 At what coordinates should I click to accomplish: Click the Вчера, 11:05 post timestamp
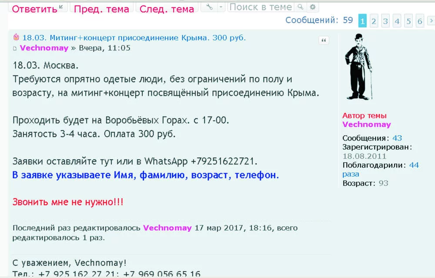click(104, 48)
